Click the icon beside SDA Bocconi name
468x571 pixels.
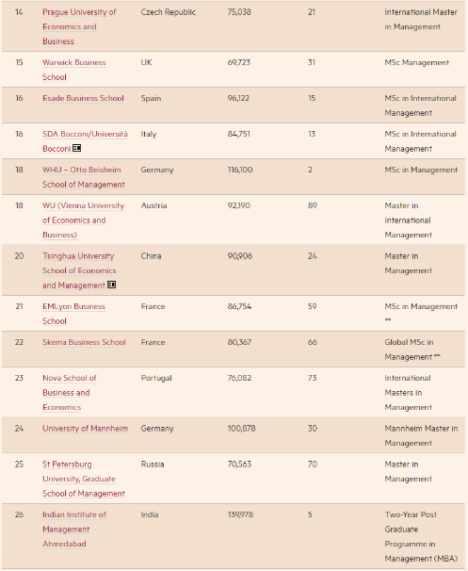tap(76, 148)
